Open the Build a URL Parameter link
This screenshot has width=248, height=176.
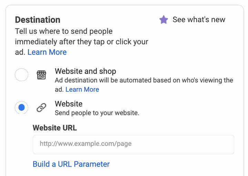click(71, 164)
